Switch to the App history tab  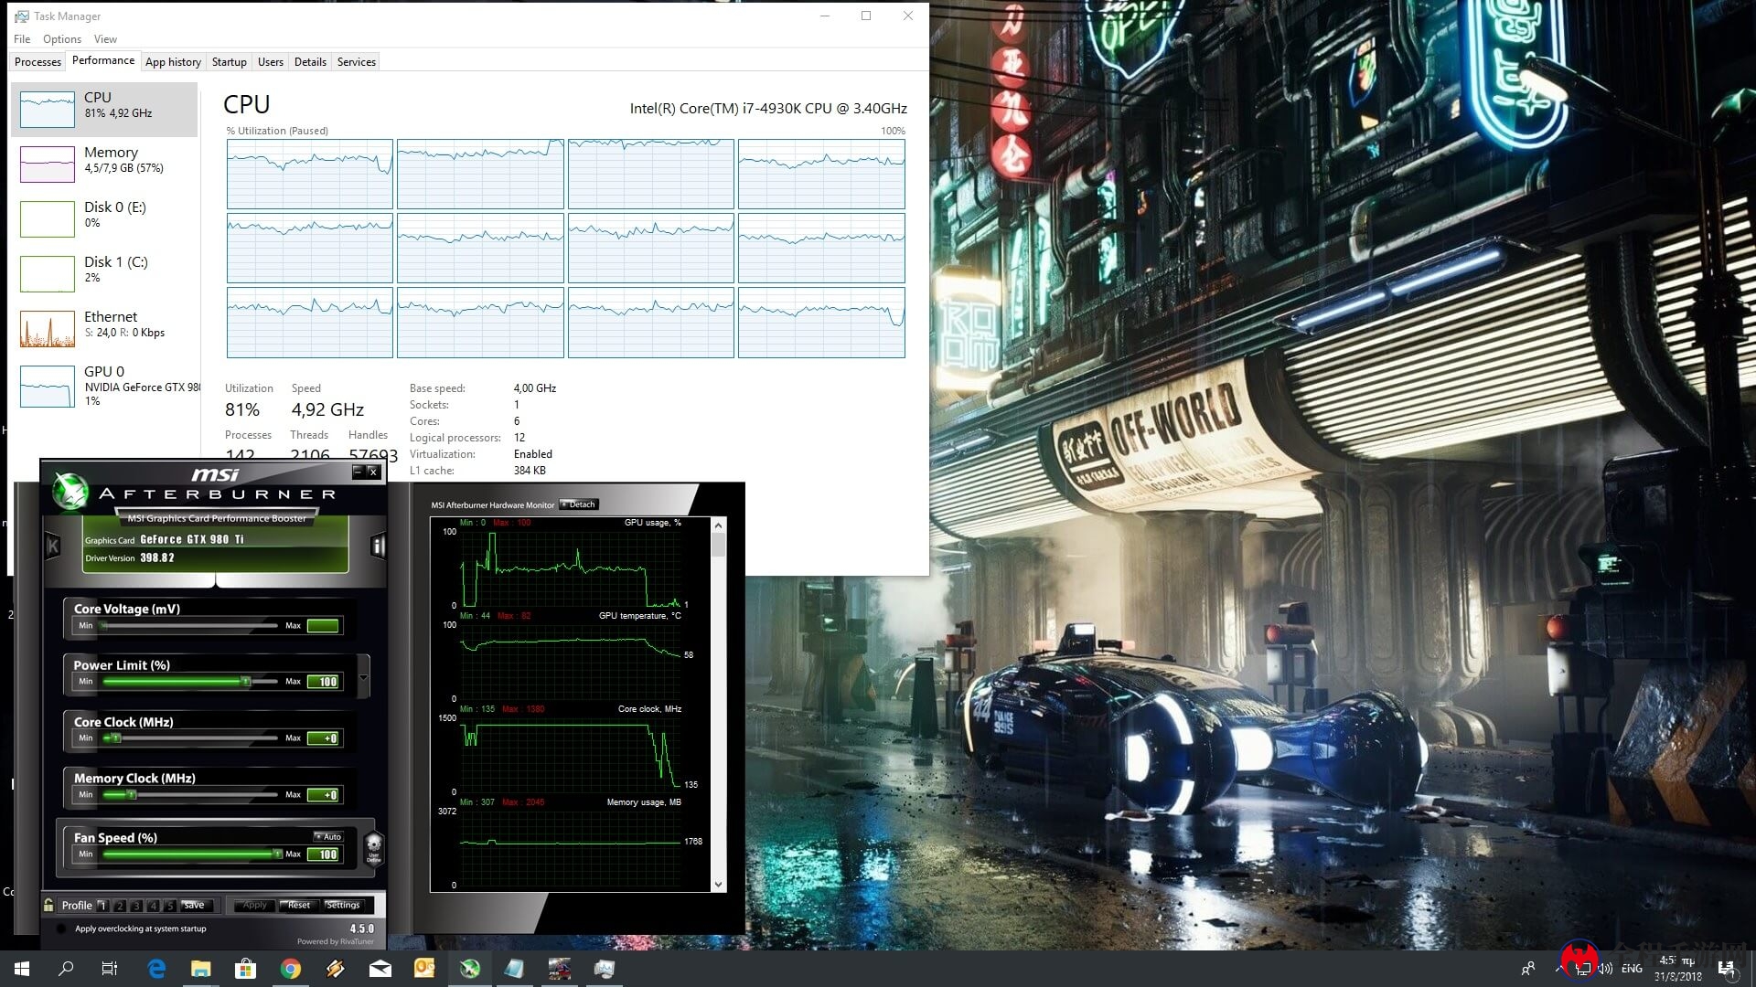[x=173, y=62]
